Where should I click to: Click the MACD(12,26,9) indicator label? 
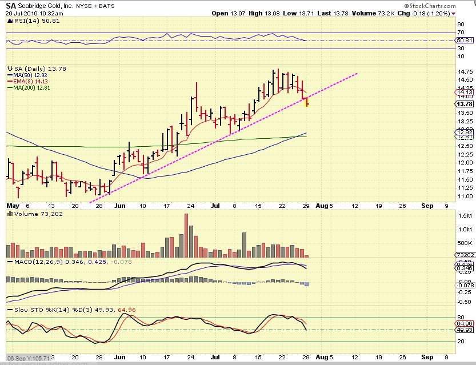(x=38, y=262)
